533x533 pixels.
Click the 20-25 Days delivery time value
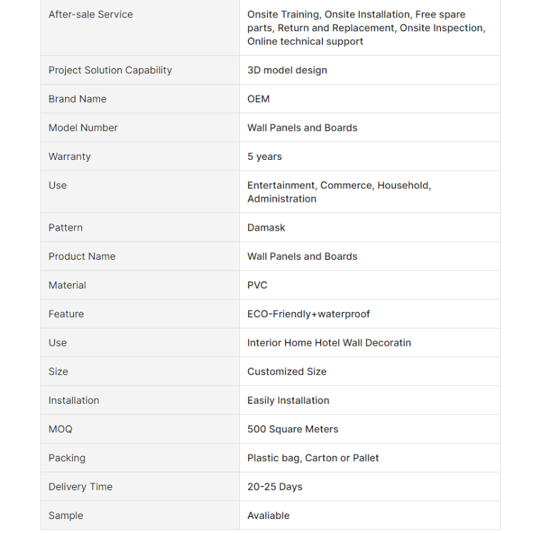275,486
